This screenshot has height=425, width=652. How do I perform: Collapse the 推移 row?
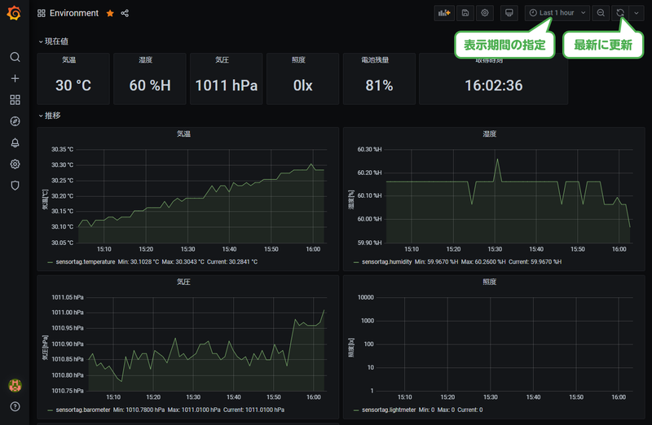(x=50, y=116)
